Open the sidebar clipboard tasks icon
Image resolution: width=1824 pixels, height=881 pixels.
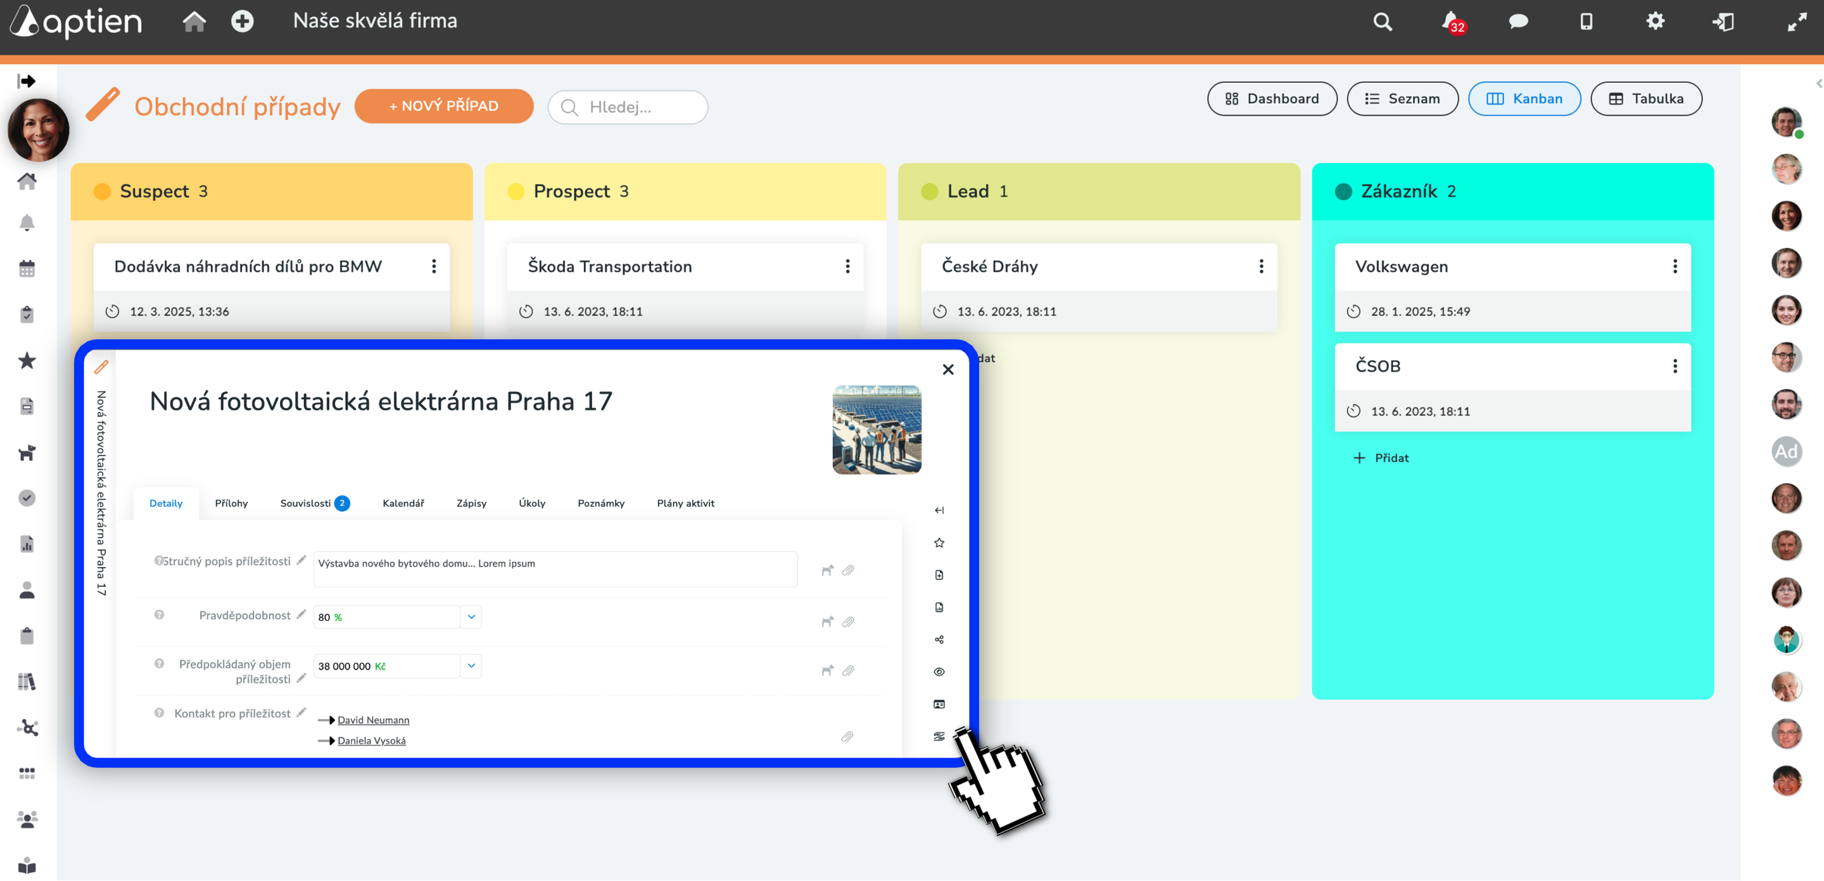(x=27, y=314)
